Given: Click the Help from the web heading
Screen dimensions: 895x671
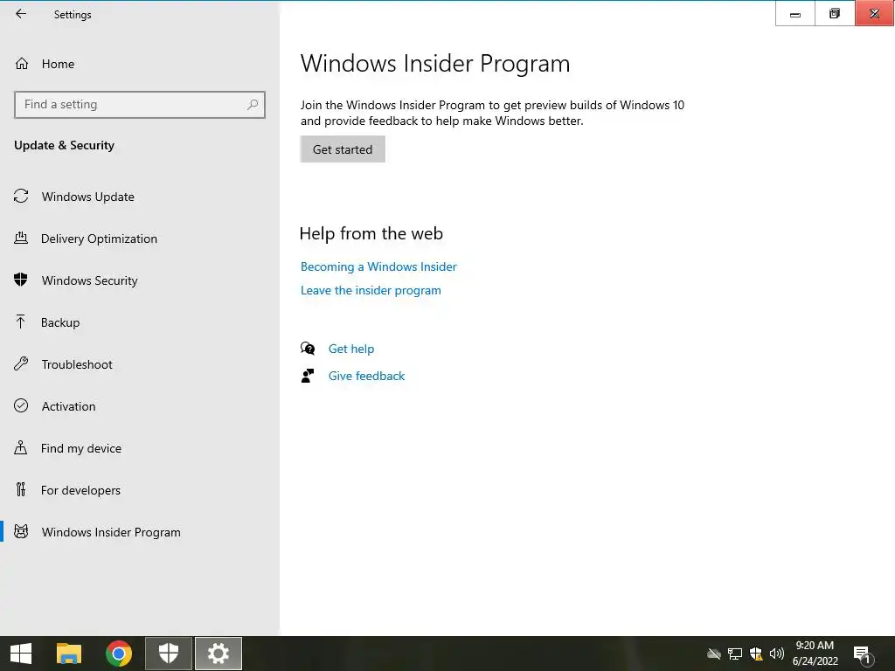Looking at the screenshot, I should [x=371, y=233].
